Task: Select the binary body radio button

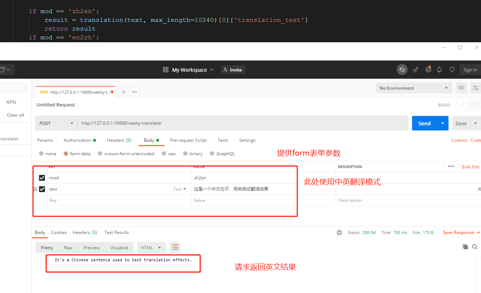Action: pos(185,153)
